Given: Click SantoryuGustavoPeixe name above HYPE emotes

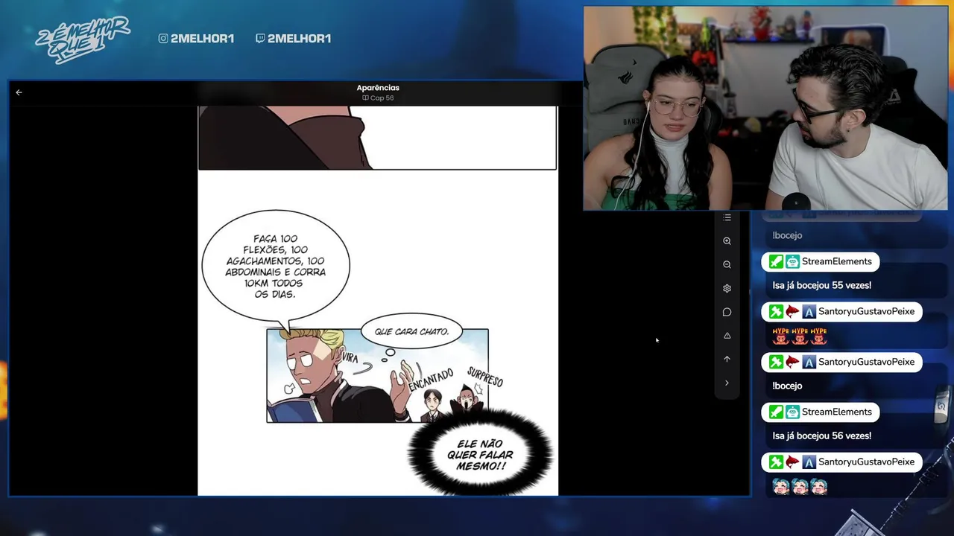Looking at the screenshot, I should (866, 311).
